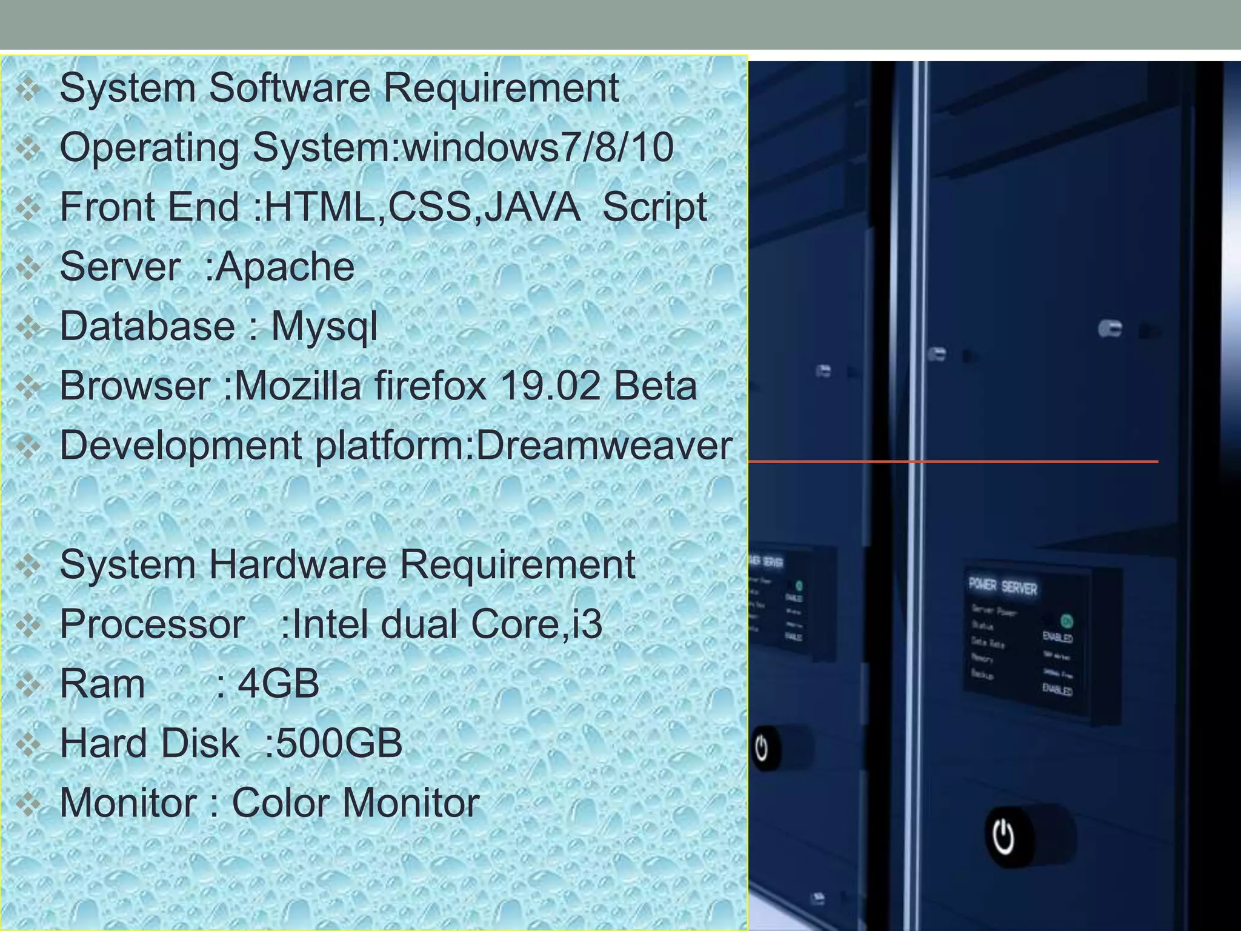Click bullet icon beside Monitor : Color Monitor
The image size is (1241, 931).
(28, 805)
